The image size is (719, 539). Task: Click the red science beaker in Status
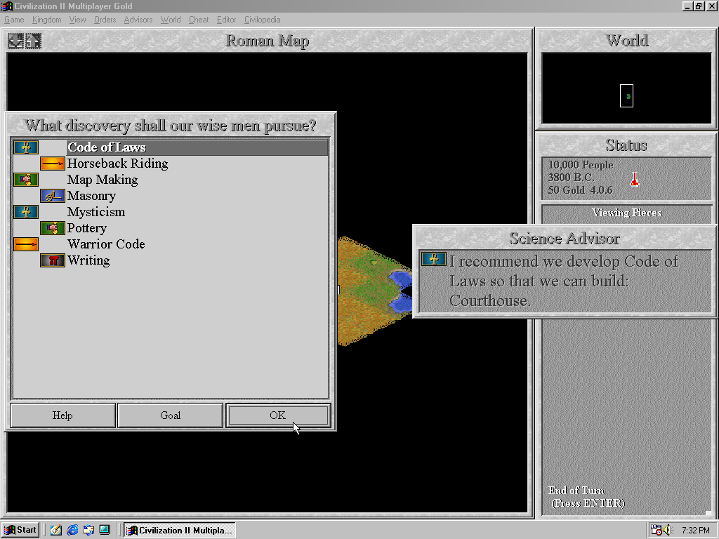coord(635,179)
